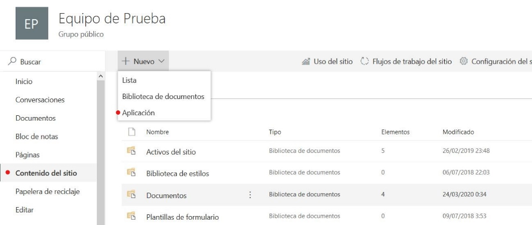Click the plus icon beside Nuevo

(126, 61)
